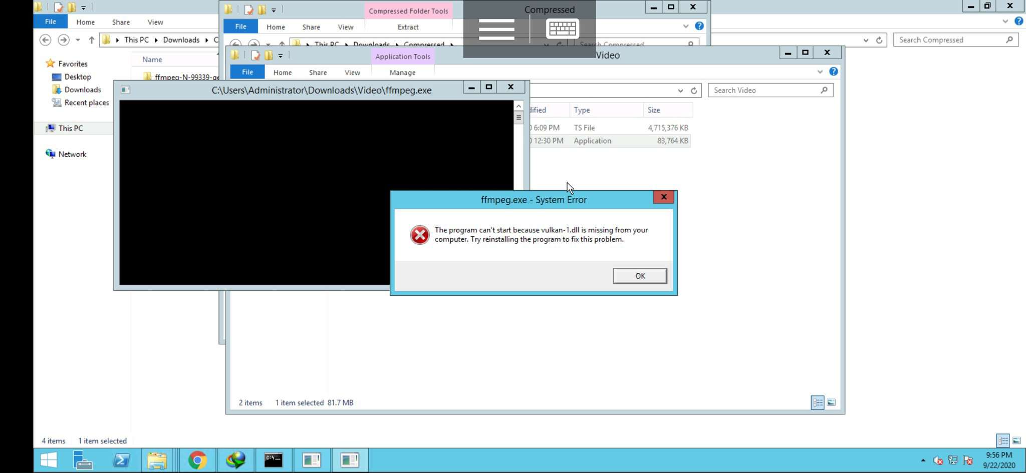1026x473 pixels.
Task: Switch Video window to large icons view
Action: click(831, 402)
